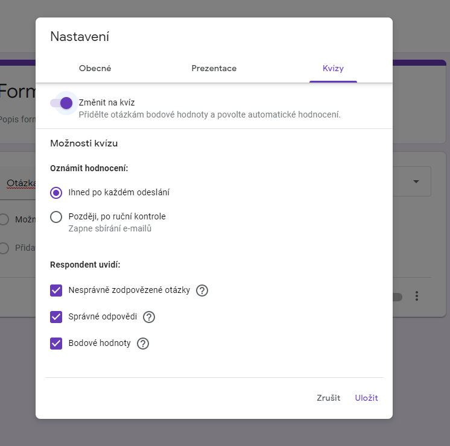Viewport: 450px width, 446px height.
Task: Click Oznámit hodnocení label
Action: coord(89,168)
